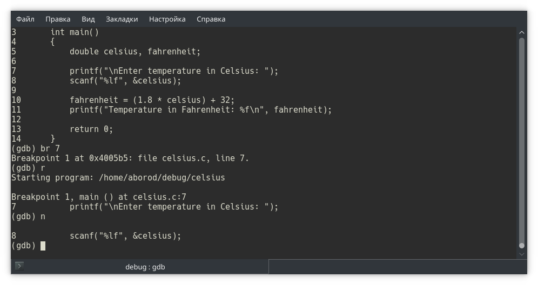The width and height of the screenshot is (538, 285).
Task: Click the "Starting program" path line
Action: click(118, 178)
